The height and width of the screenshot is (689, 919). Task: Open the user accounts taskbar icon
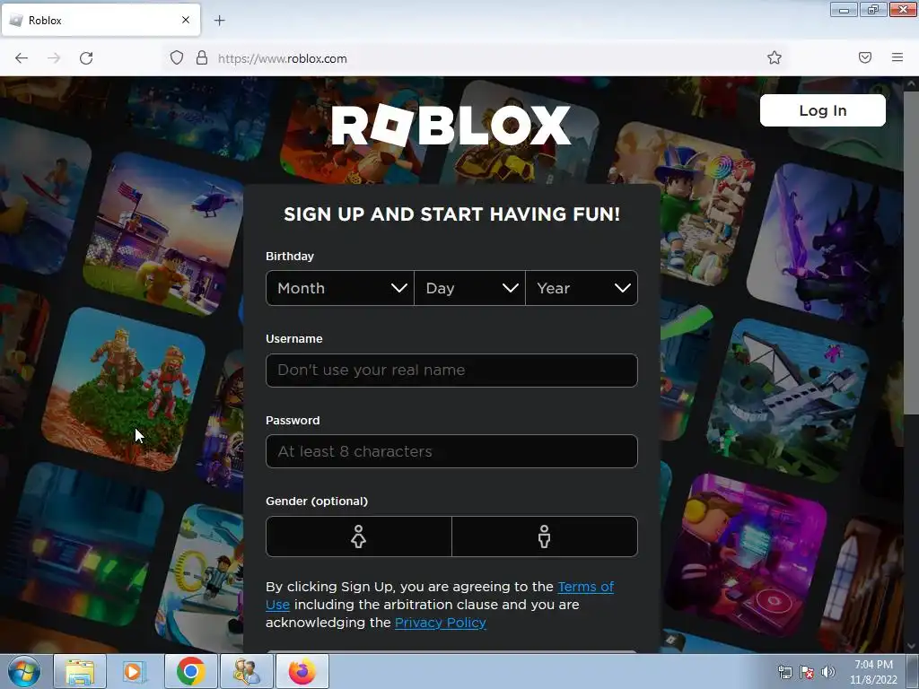pos(246,671)
